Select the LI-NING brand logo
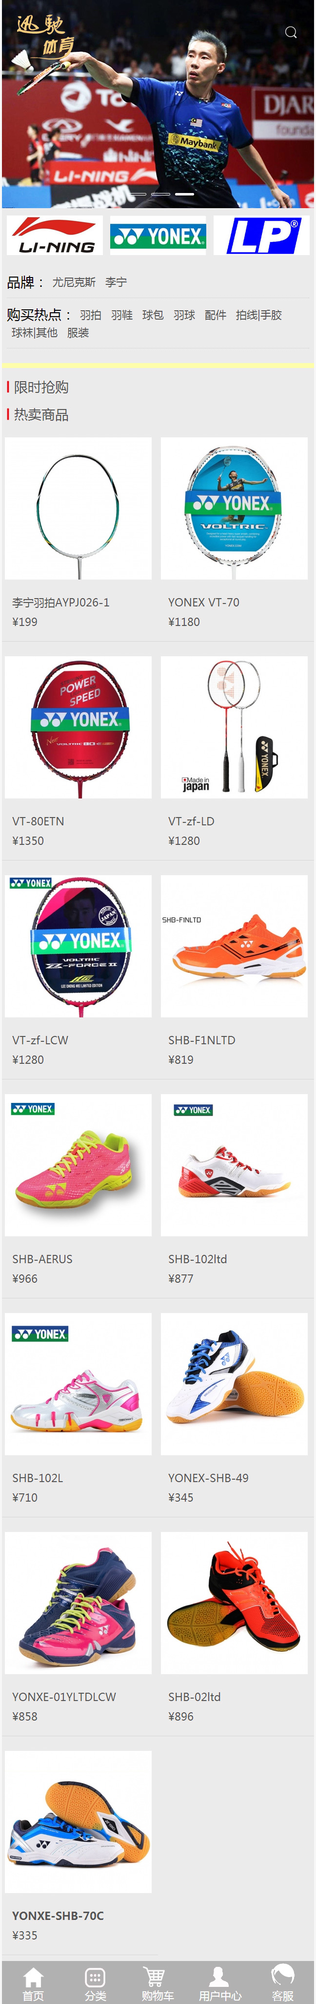The image size is (316, 2004). [55, 236]
